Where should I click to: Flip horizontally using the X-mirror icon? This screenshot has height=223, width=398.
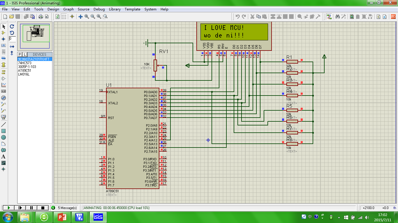coord(12,46)
